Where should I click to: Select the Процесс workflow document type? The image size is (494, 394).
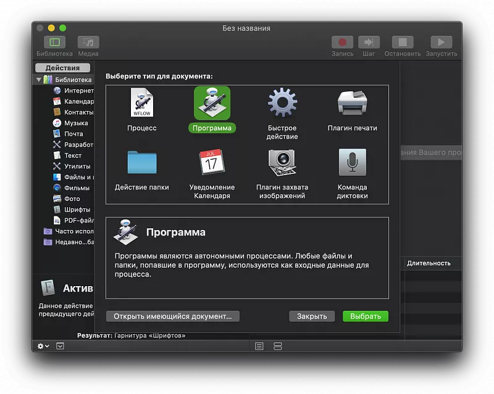point(141,104)
